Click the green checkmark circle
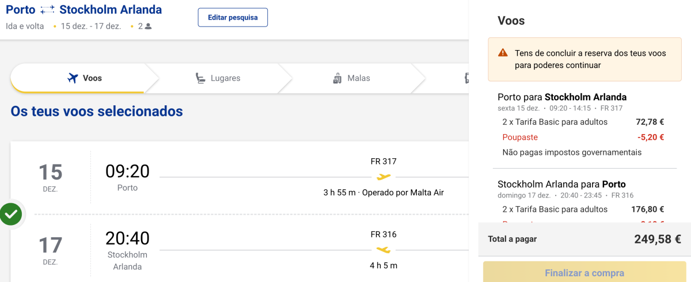 (11, 214)
